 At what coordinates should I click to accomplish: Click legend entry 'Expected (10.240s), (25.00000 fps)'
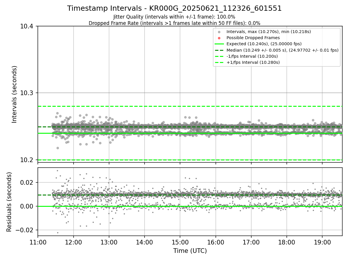pyautogui.click(x=264, y=44)
